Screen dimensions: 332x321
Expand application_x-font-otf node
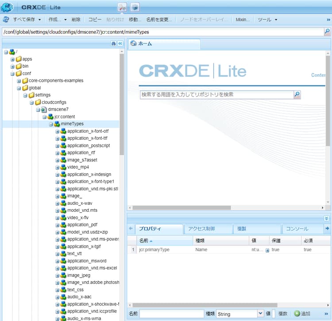pyautogui.click(x=57, y=131)
